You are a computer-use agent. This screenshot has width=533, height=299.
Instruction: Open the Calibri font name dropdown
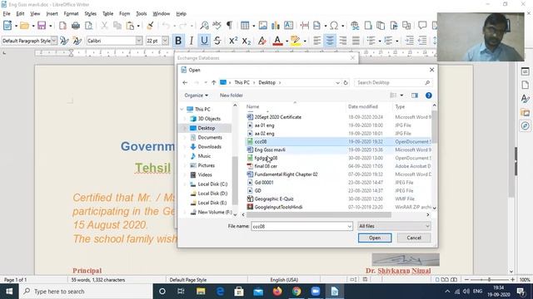139,41
